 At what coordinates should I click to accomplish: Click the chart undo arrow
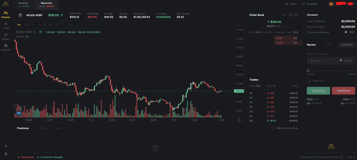coord(63,25)
